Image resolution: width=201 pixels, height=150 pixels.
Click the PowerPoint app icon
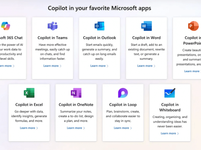tap(193, 26)
